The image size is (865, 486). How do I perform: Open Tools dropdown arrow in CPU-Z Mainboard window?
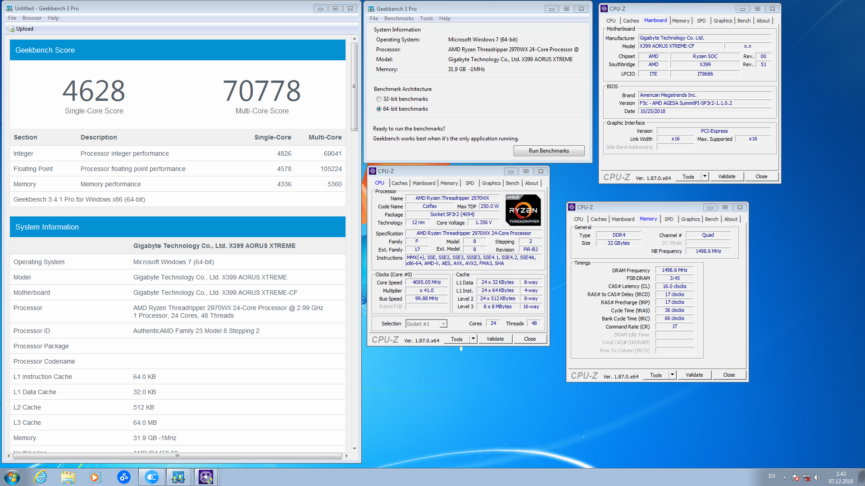coord(705,176)
